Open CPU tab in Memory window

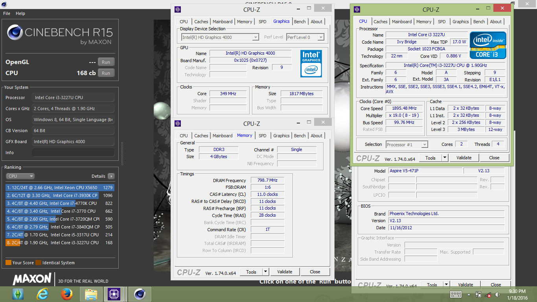tap(184, 136)
